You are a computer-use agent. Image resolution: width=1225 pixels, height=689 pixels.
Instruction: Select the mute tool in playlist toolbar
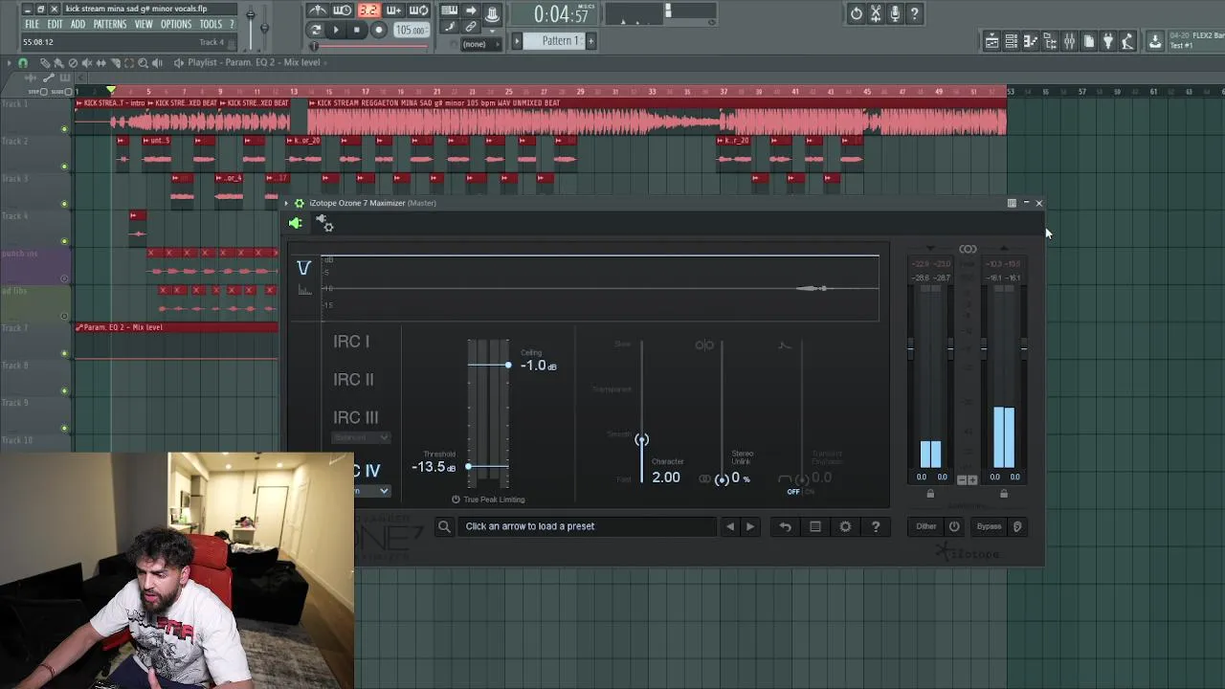coord(87,63)
